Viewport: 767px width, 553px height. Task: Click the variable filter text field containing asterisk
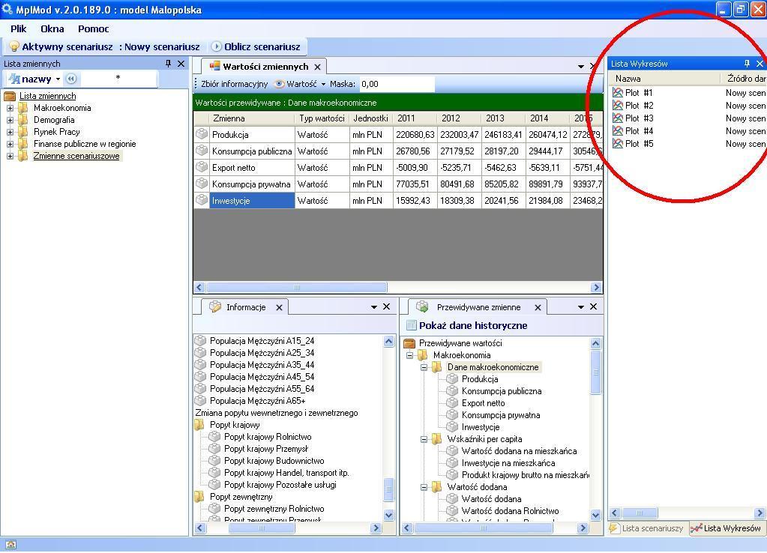coord(118,79)
